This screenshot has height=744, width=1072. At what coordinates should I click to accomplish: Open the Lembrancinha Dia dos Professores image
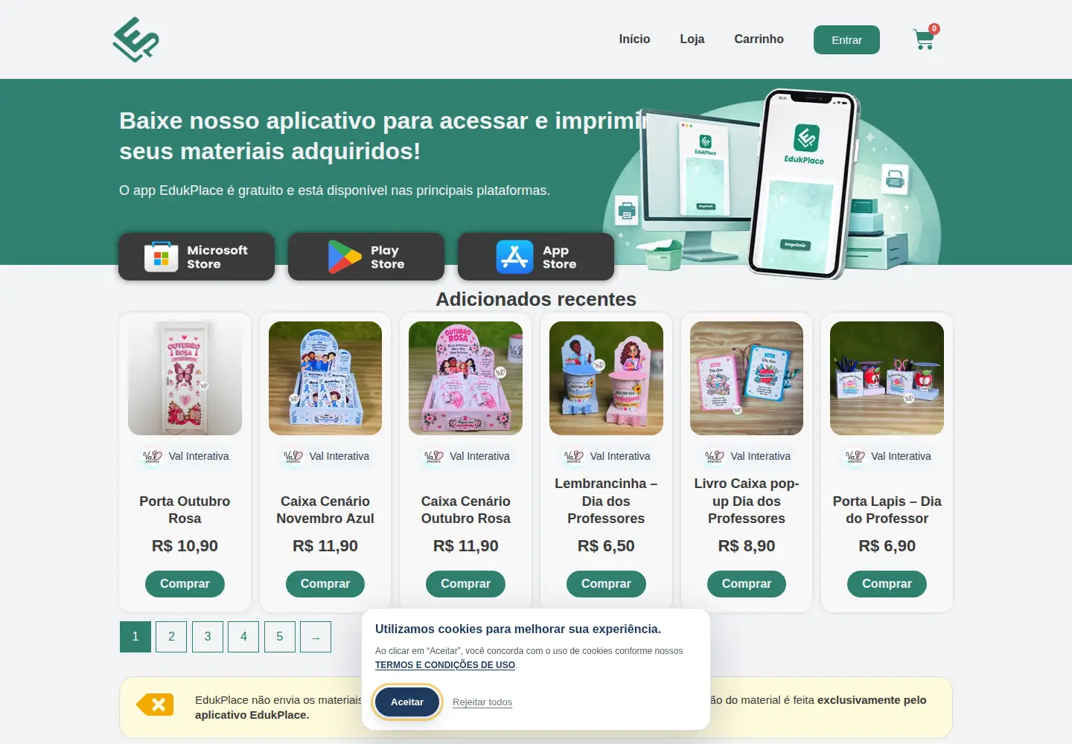(x=606, y=378)
